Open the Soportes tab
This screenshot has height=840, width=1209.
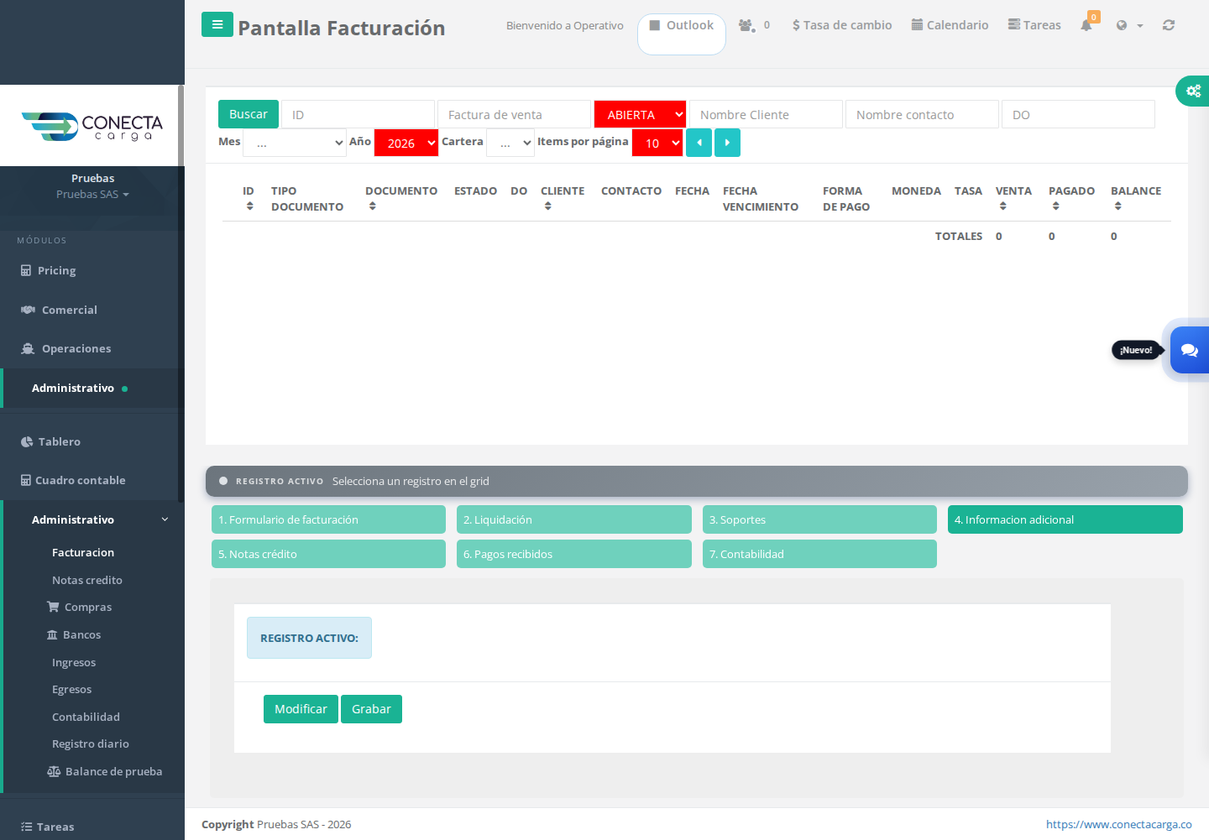pyautogui.click(x=819, y=519)
